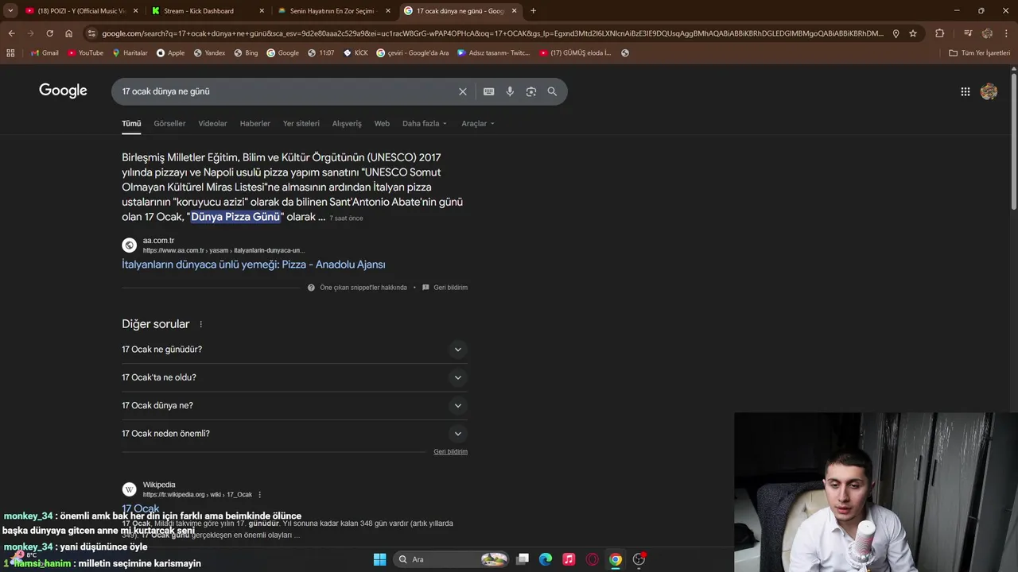Open the KICK bookmark
1018x572 pixels.
pyautogui.click(x=356, y=53)
